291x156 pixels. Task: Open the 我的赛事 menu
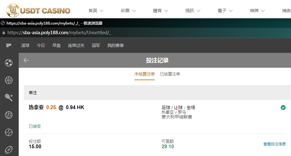click(116, 45)
